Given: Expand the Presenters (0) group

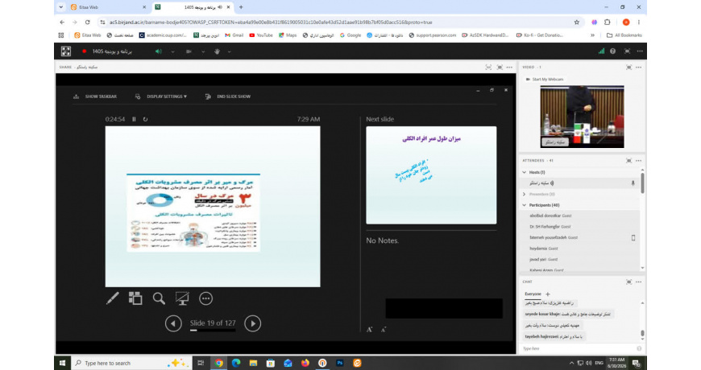Looking at the screenshot, I should [525, 194].
